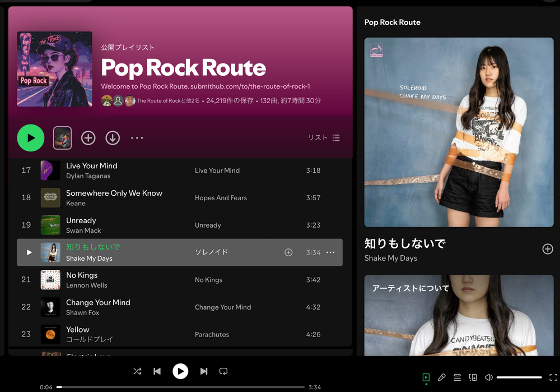Click the No Kings cover thumbnail

pyautogui.click(x=50, y=280)
